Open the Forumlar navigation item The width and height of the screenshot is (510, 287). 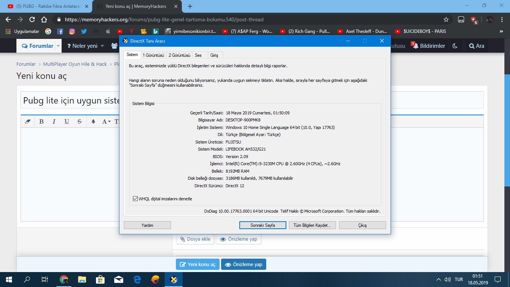pos(38,46)
